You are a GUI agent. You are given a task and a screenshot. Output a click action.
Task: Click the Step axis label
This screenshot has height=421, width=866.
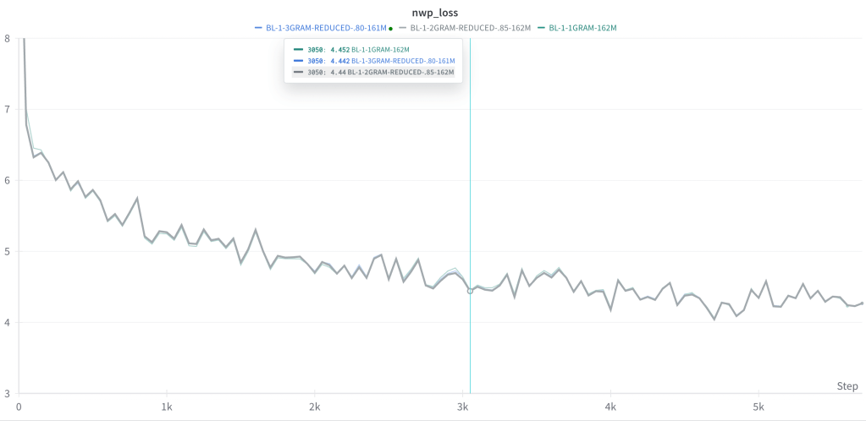coord(847,386)
